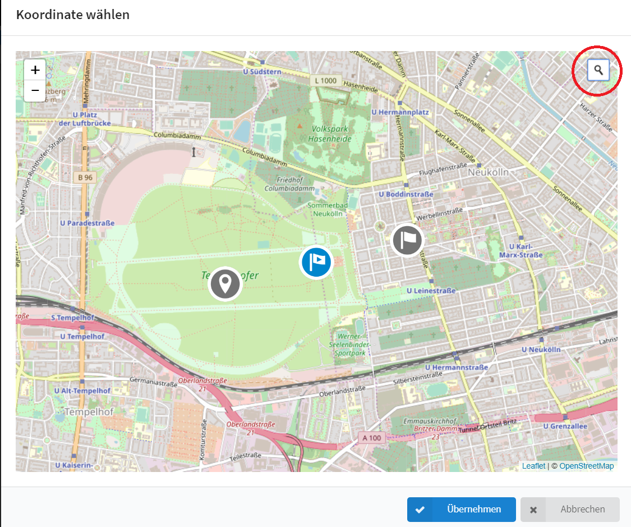The width and height of the screenshot is (631, 527).
Task: Click the U Südstern station label
Action: pos(262,72)
